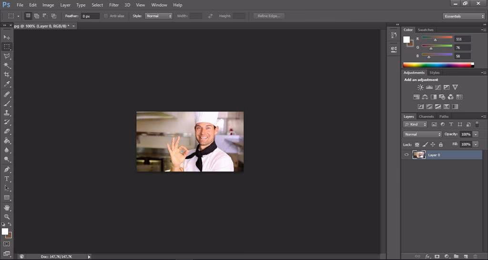The width and height of the screenshot is (488, 260).
Task: Expand the Style dropdown in options bar
Action: tap(159, 16)
